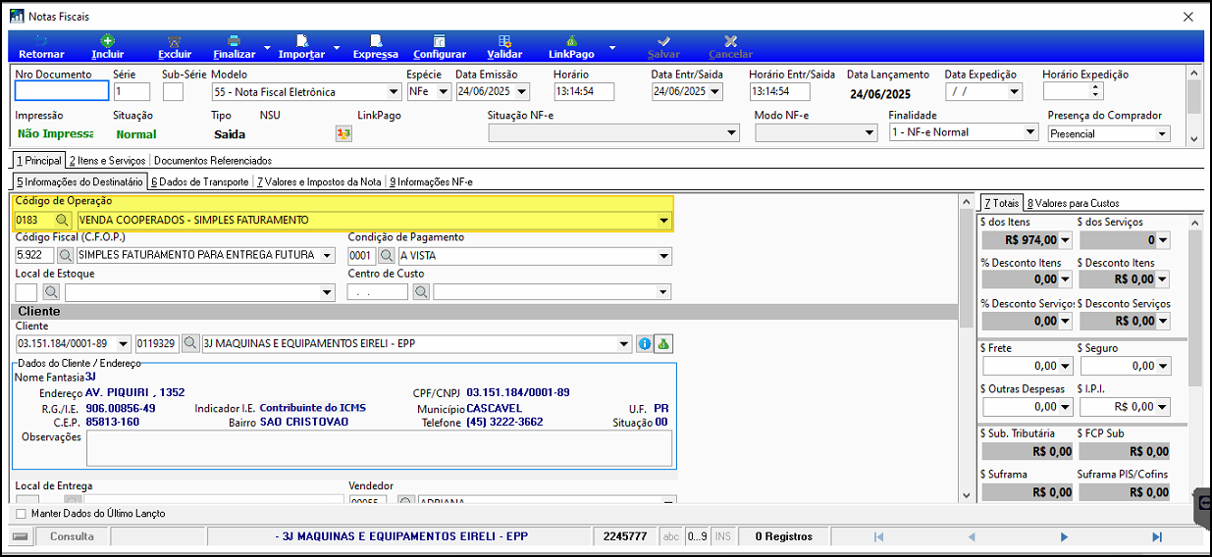Image resolution: width=1212 pixels, height=557 pixels.
Task: Open the Cliente name dropdown
Action: point(624,343)
